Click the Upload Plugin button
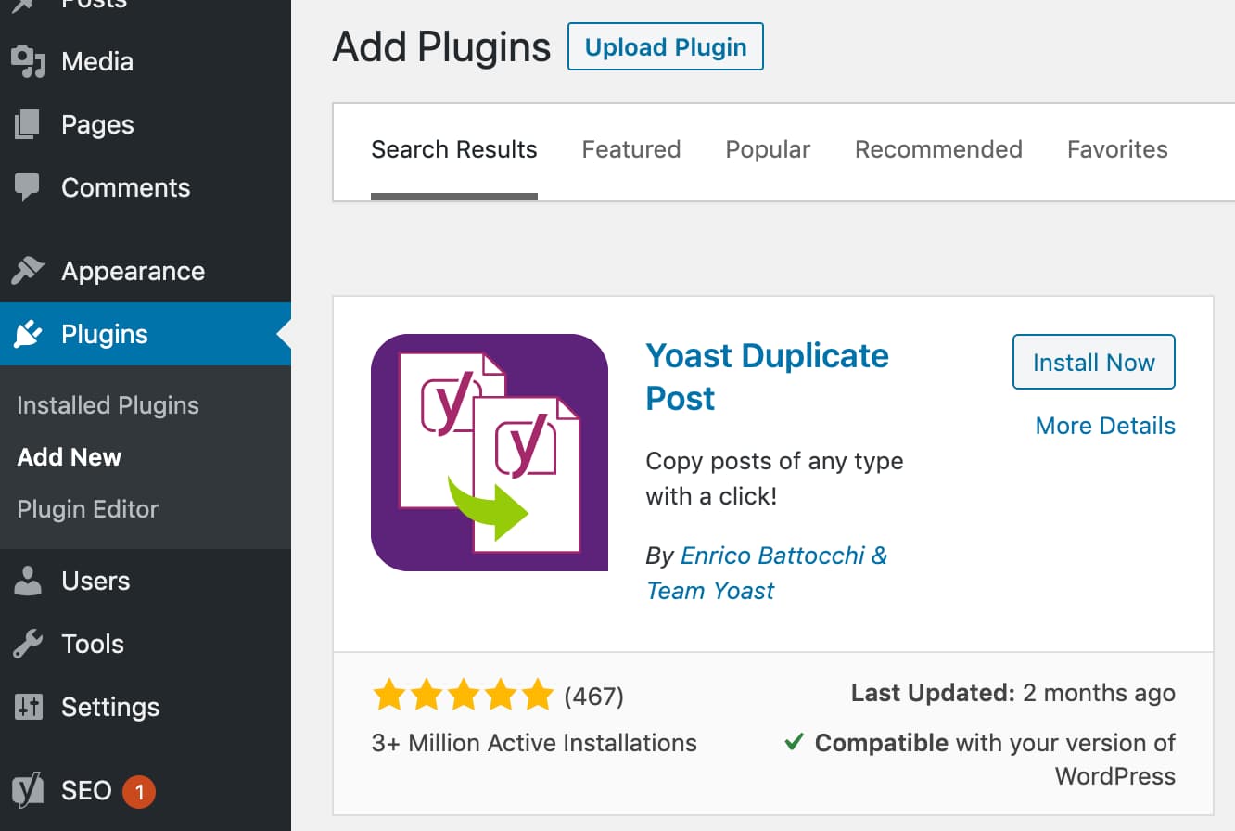This screenshot has width=1235, height=831. (x=665, y=46)
